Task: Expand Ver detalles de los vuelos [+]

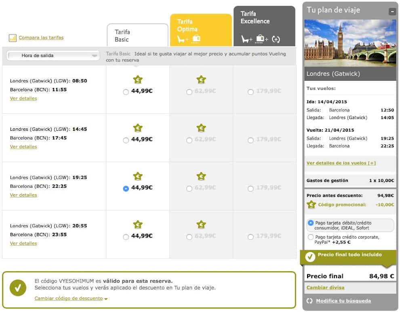Action: [341, 163]
